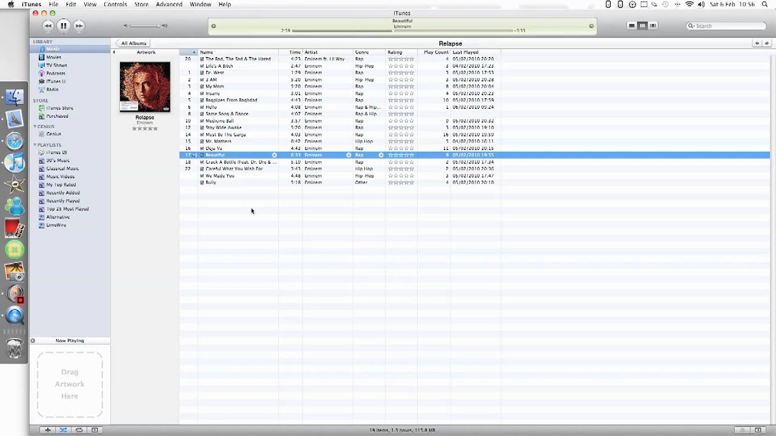776x436 pixels.
Task: Sort by the Play Count column header
Action: tap(433, 52)
